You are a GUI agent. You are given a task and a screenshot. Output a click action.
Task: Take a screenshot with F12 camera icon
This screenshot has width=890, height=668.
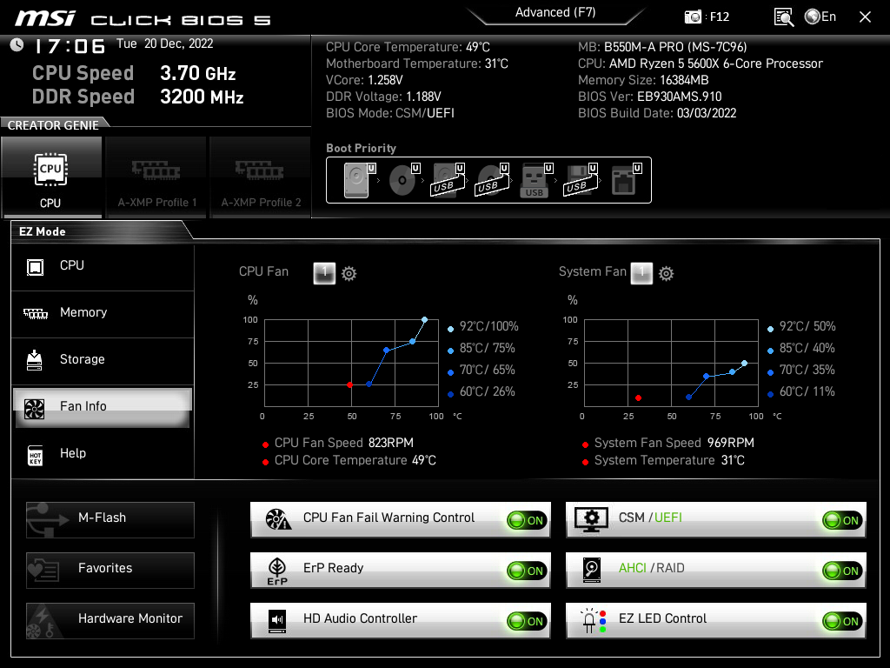click(693, 17)
